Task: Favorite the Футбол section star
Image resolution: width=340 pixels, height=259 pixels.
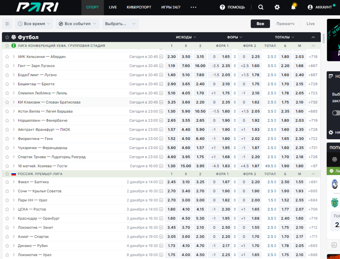Action: pos(7,37)
